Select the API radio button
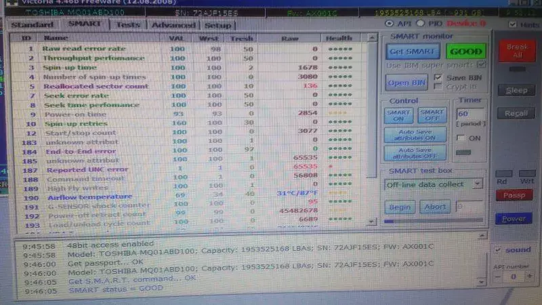This screenshot has width=542, height=305. 389,24
